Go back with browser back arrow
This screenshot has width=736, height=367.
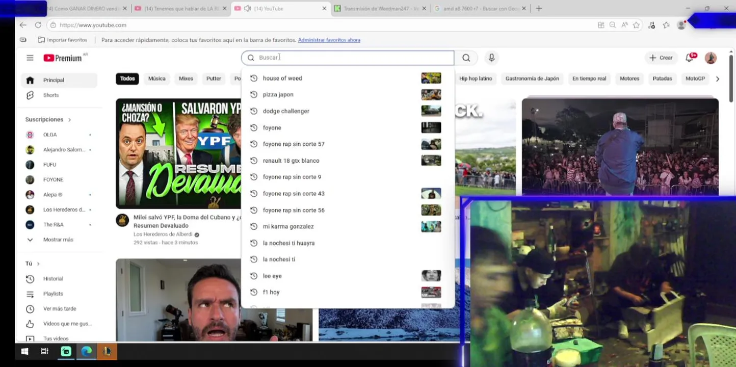click(23, 25)
